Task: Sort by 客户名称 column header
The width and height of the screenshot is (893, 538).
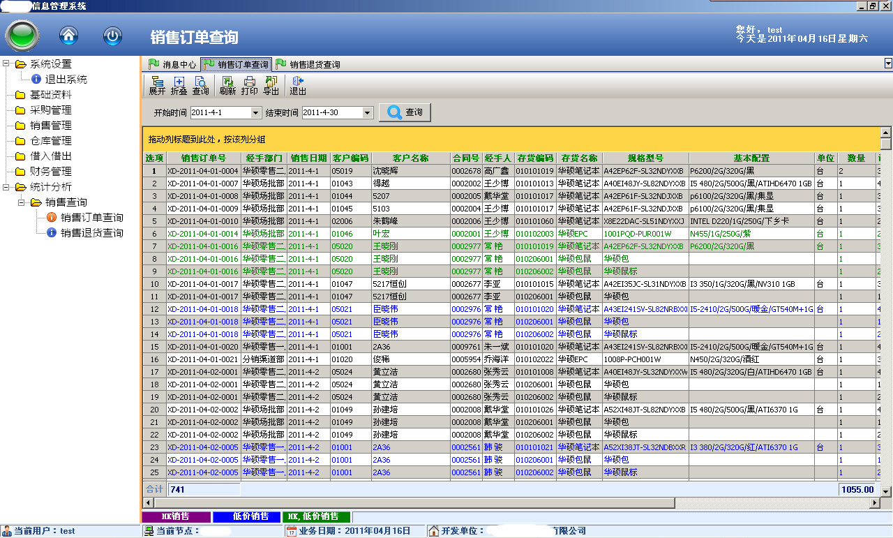Action: [x=410, y=158]
